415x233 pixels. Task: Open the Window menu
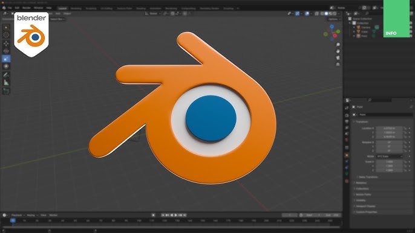pos(38,8)
